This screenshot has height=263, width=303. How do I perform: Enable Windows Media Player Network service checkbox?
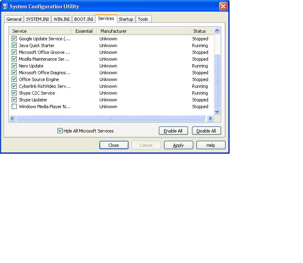coord(14,106)
